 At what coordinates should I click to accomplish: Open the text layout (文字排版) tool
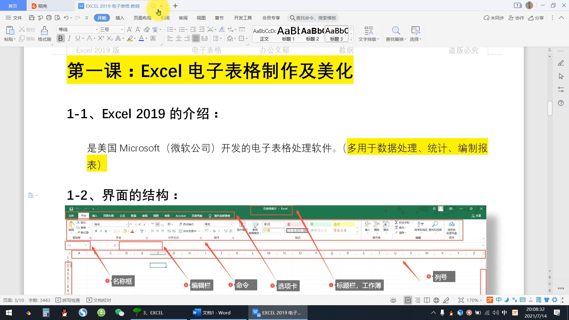369,33
